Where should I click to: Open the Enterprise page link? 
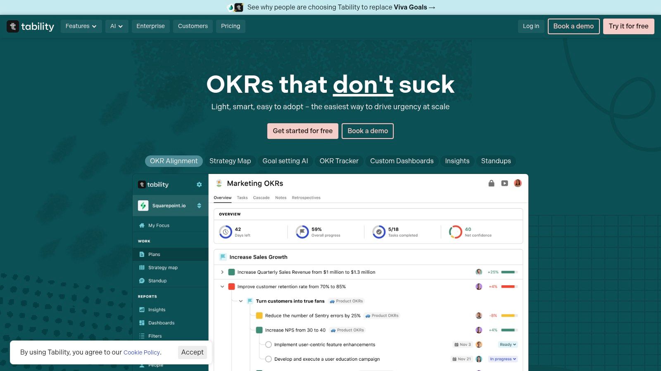pyautogui.click(x=150, y=26)
